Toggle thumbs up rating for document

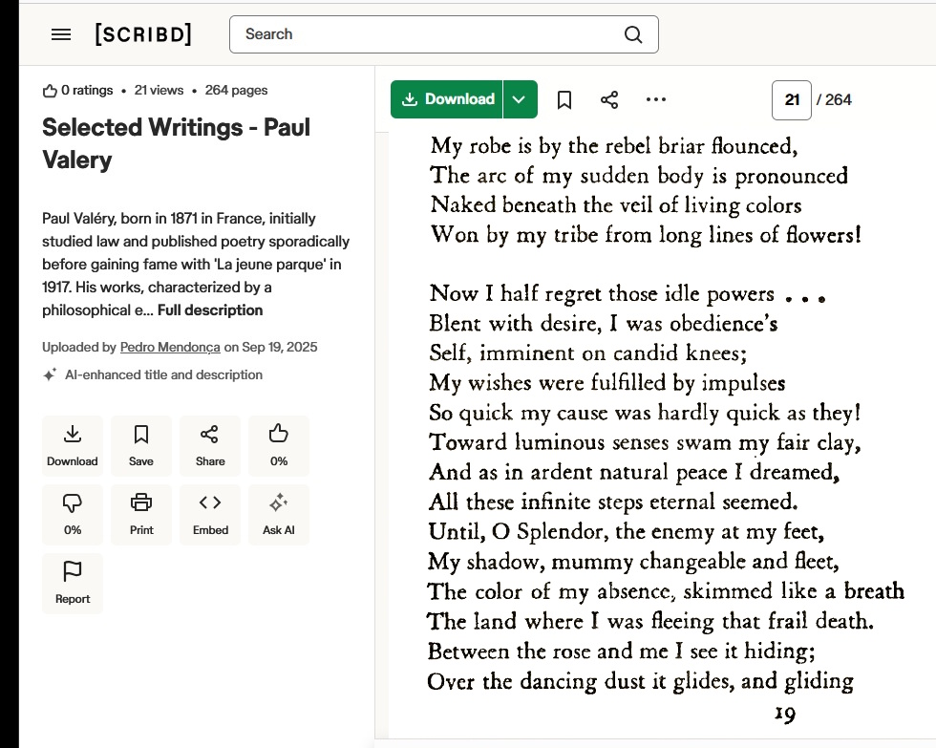tap(279, 446)
